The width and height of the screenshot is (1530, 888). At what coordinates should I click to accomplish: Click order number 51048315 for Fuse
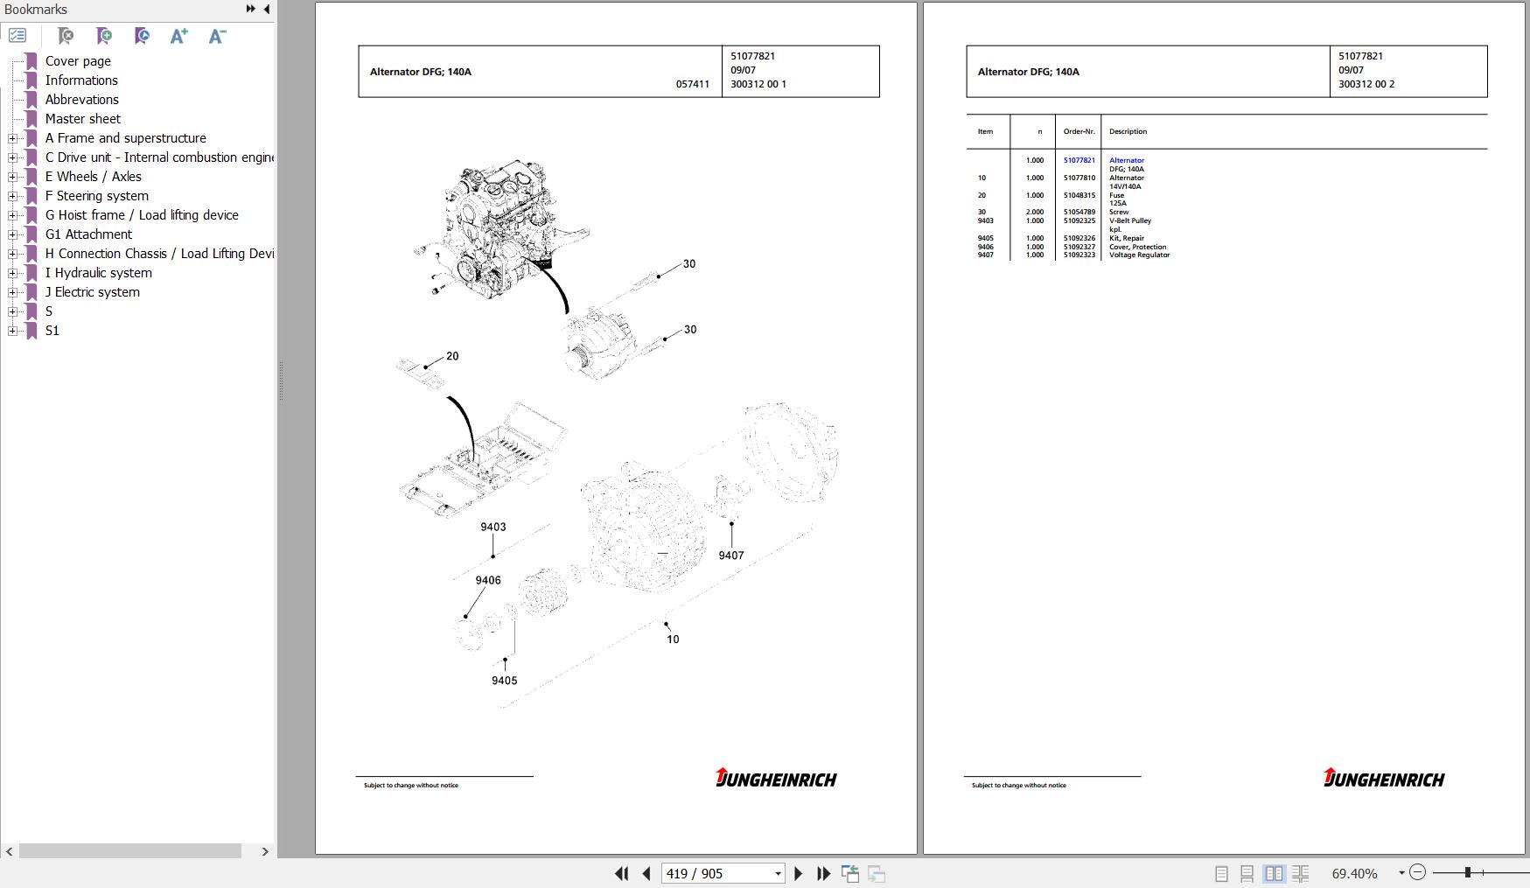pyautogui.click(x=1079, y=195)
